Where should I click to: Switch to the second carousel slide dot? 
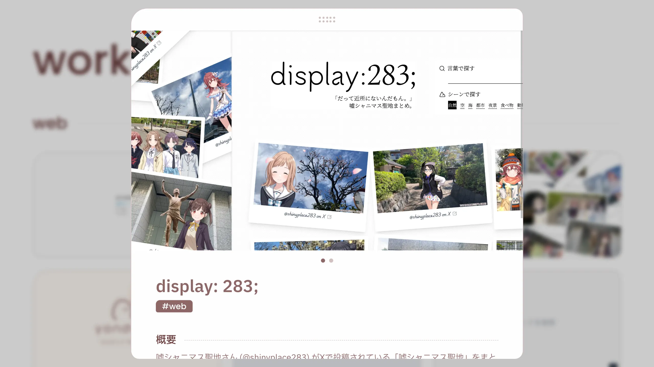click(331, 260)
